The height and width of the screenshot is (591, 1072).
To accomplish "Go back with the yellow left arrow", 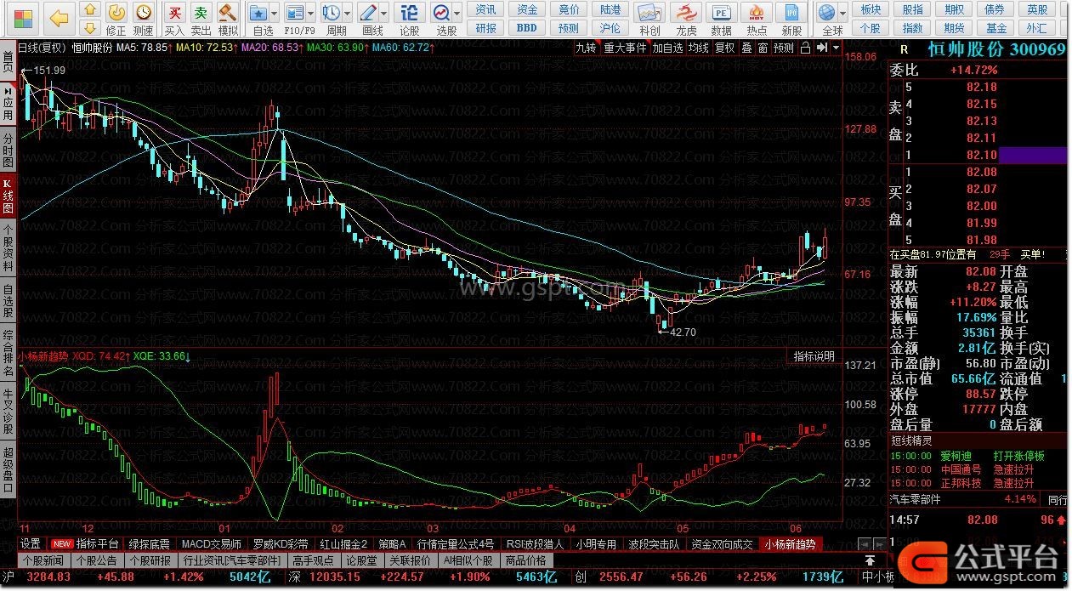I will (x=58, y=18).
